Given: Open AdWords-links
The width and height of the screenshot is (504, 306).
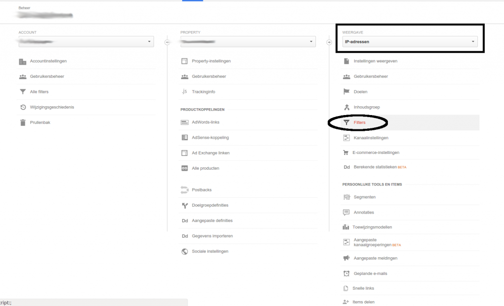Looking at the screenshot, I should (205, 122).
